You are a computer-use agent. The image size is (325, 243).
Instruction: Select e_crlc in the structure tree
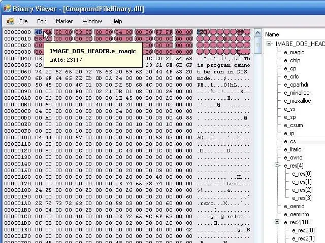291,76
